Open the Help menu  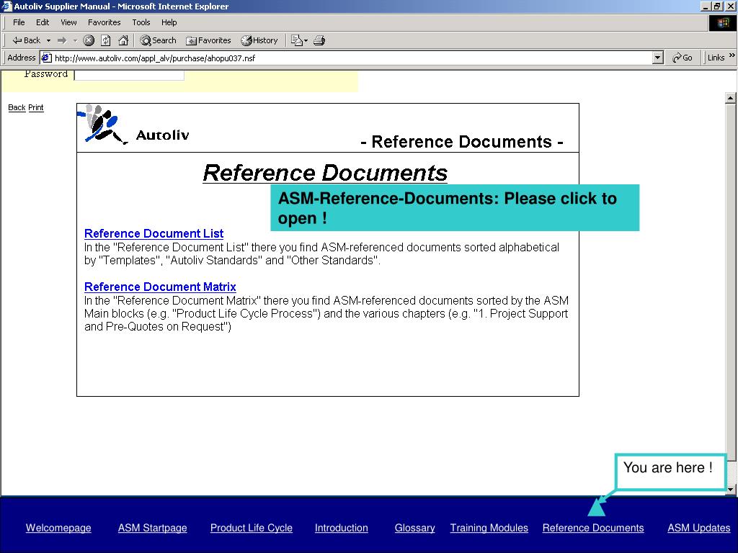coord(169,22)
